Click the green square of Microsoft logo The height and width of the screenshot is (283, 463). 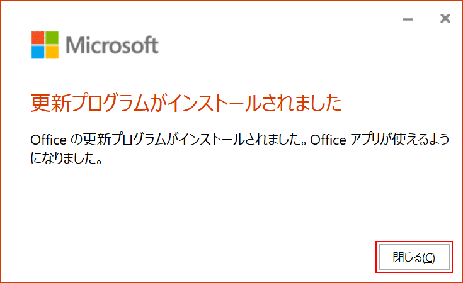coord(53,37)
